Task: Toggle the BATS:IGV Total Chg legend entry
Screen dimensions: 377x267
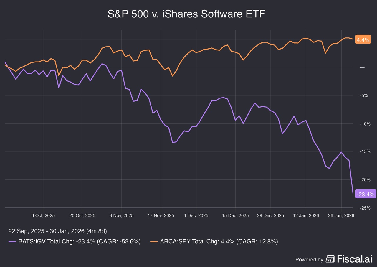Action: [79, 242]
